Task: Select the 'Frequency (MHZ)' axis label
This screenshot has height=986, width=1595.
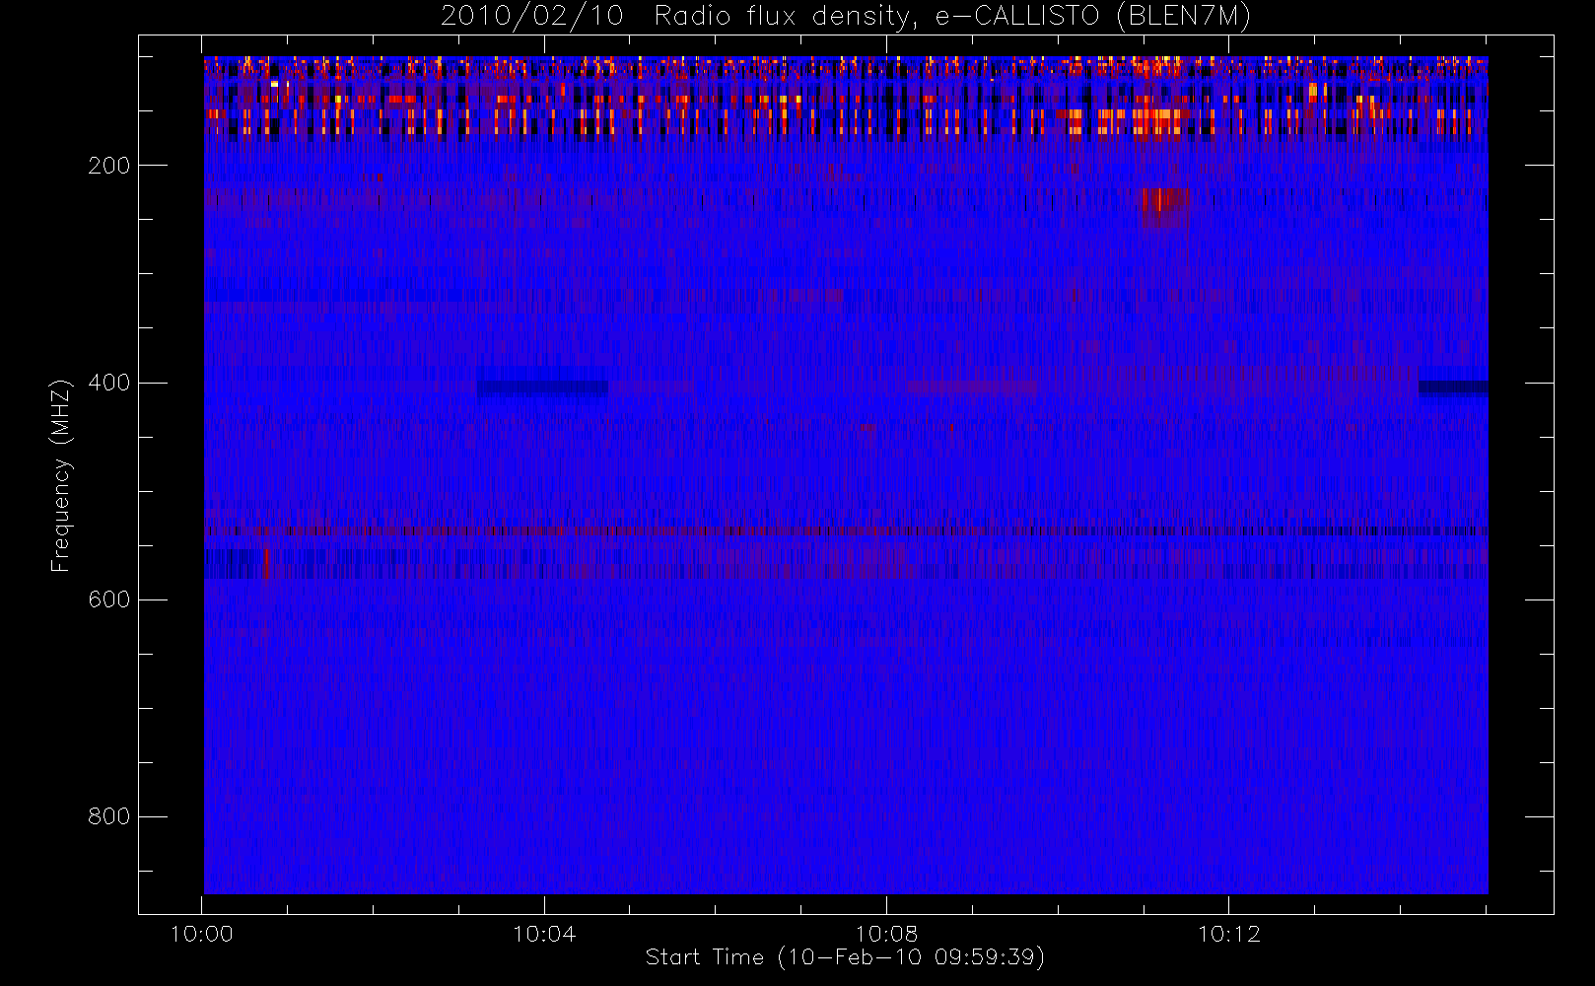Action: point(61,475)
